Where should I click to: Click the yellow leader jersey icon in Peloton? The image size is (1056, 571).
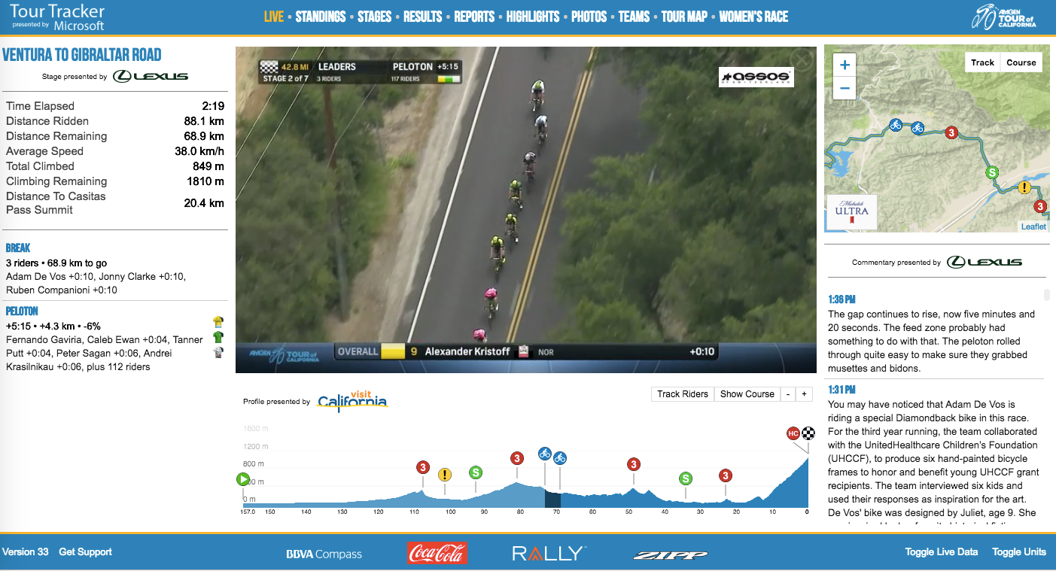pos(218,323)
